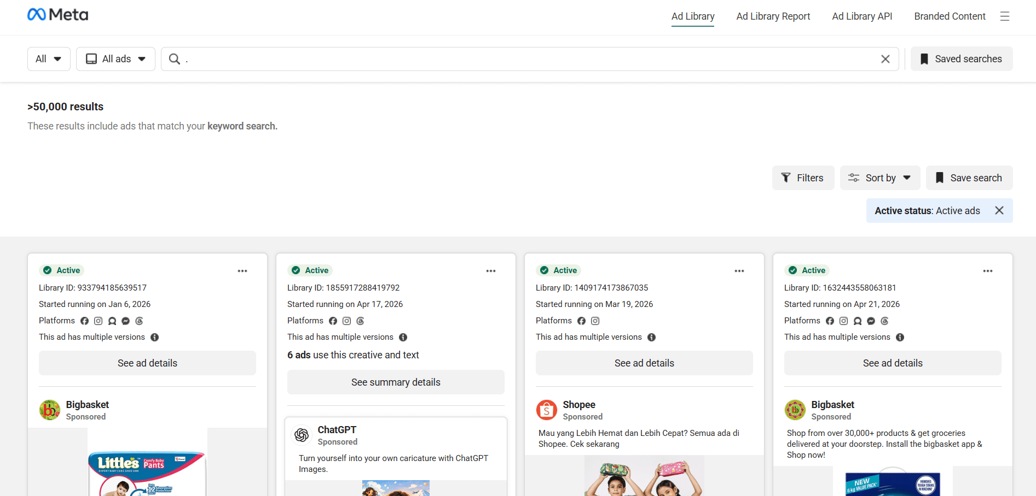Click Messenger platform icon on Jan 6 ad

126,321
